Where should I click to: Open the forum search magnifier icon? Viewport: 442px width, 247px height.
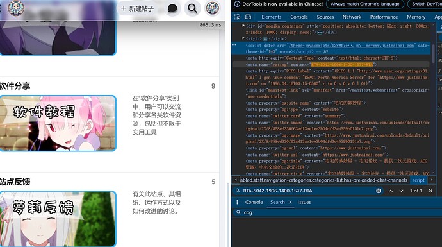click(x=193, y=8)
